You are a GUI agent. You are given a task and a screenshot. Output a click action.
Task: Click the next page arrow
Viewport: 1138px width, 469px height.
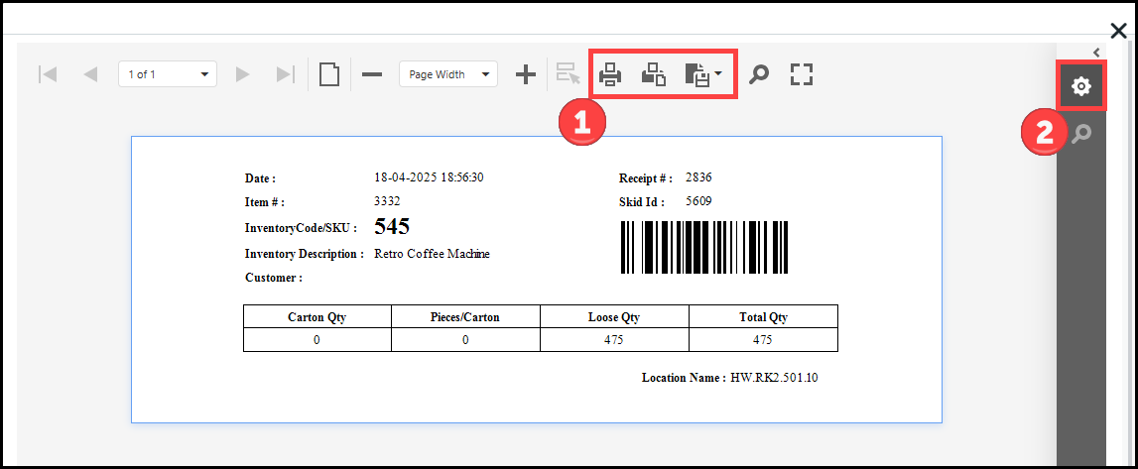coord(242,74)
